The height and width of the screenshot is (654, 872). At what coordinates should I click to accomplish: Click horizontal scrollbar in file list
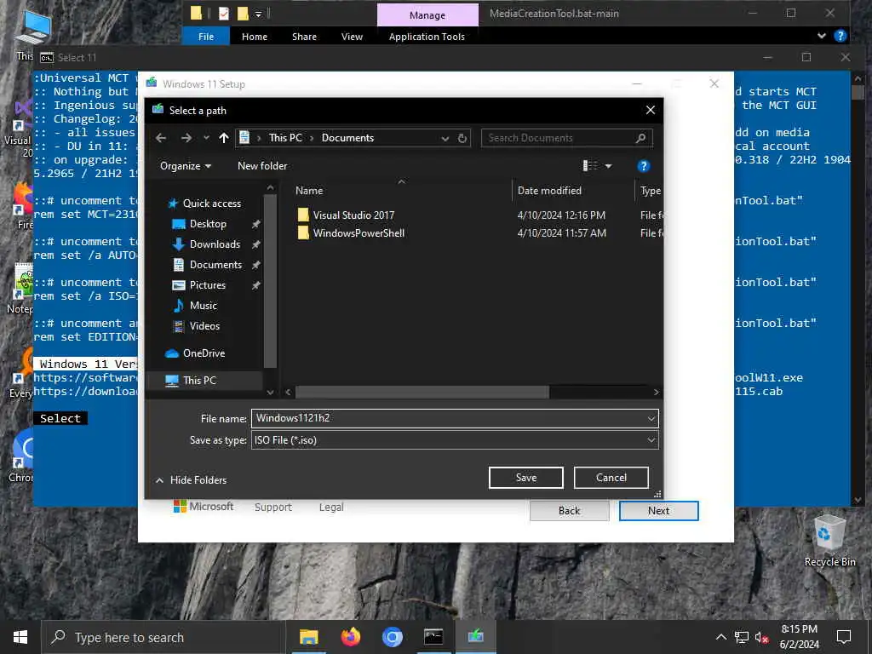[x=422, y=392]
